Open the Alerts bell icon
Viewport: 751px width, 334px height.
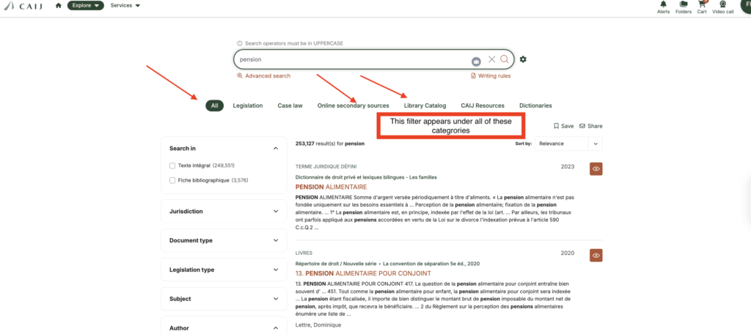tap(663, 6)
